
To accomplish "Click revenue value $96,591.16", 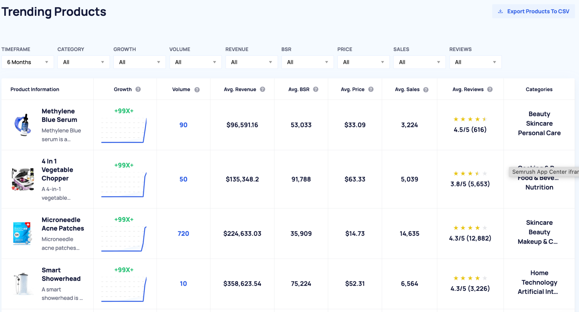I will coord(242,125).
